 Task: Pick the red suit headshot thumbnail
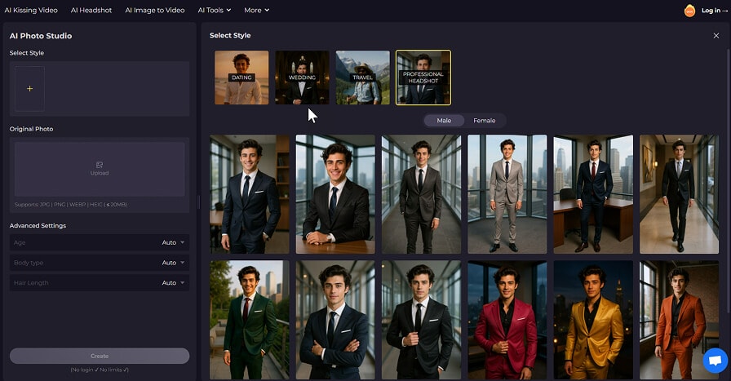[x=506, y=320]
